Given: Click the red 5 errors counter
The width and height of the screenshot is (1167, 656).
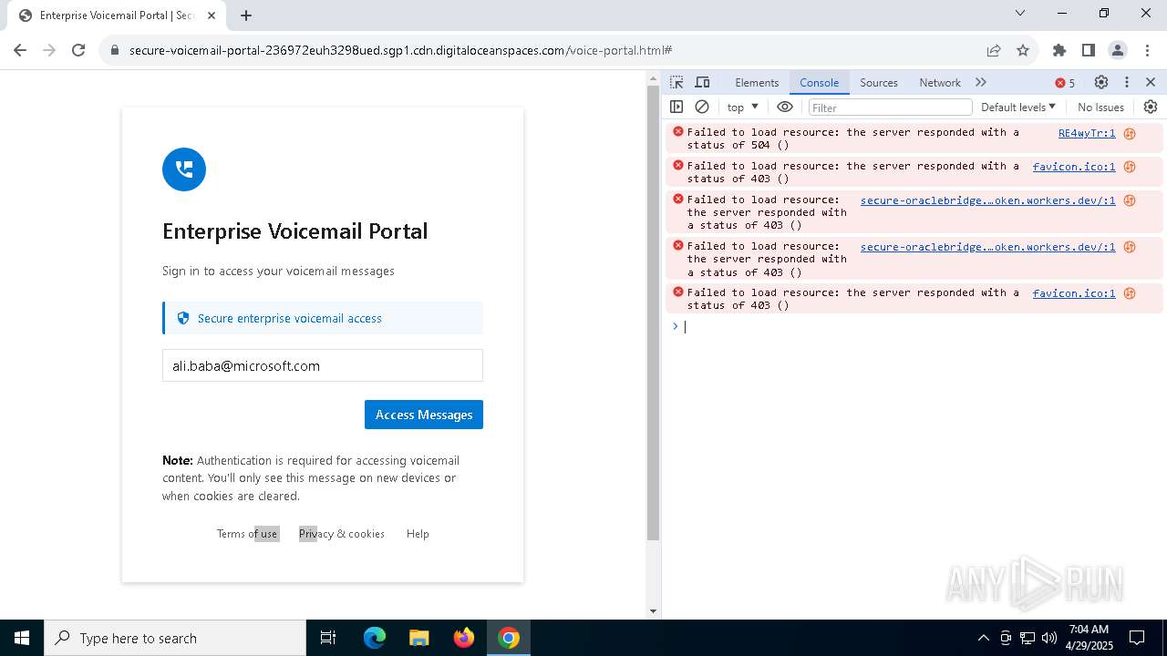Looking at the screenshot, I should pos(1065,83).
